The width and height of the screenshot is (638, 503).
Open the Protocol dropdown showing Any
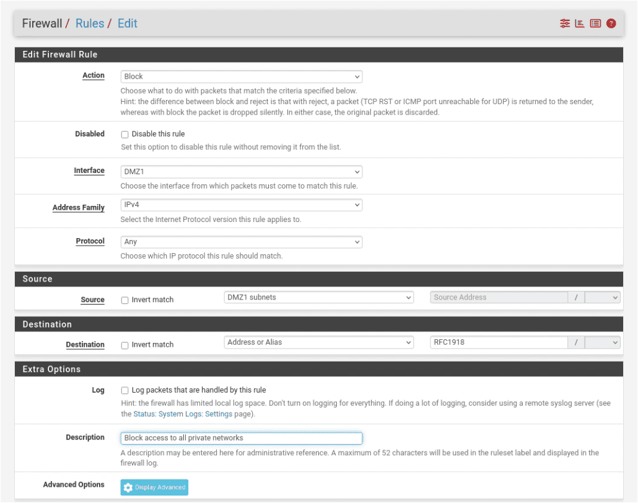tap(242, 242)
